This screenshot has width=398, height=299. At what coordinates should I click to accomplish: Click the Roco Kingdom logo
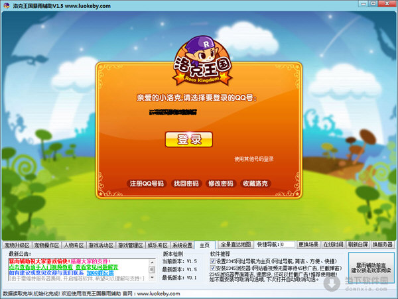coord(202,61)
